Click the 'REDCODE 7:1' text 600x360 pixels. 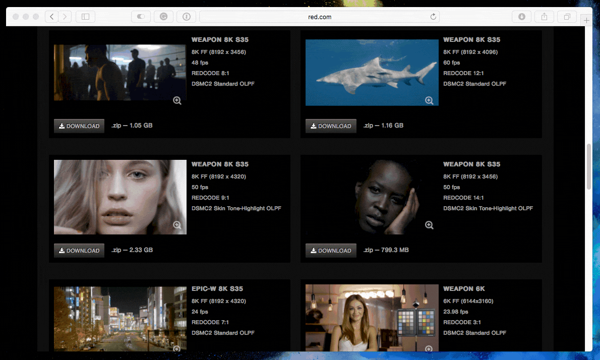[210, 322]
